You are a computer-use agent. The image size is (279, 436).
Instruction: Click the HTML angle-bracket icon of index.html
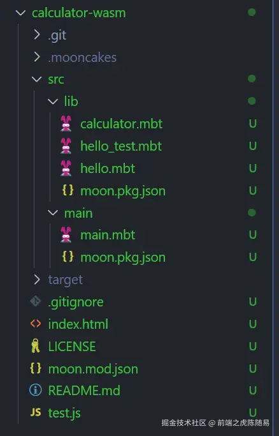point(36,324)
